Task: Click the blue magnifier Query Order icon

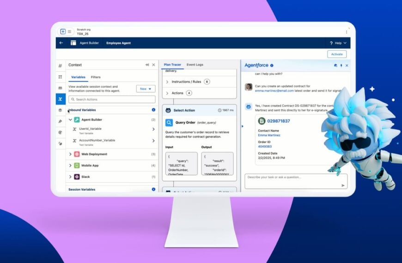Action: click(169, 123)
